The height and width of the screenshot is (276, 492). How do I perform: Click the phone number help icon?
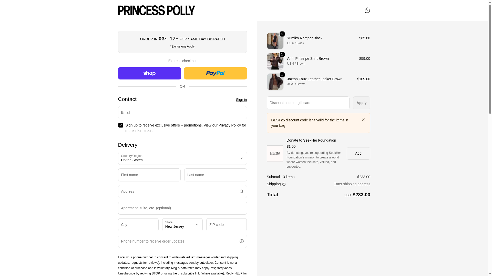point(241,241)
